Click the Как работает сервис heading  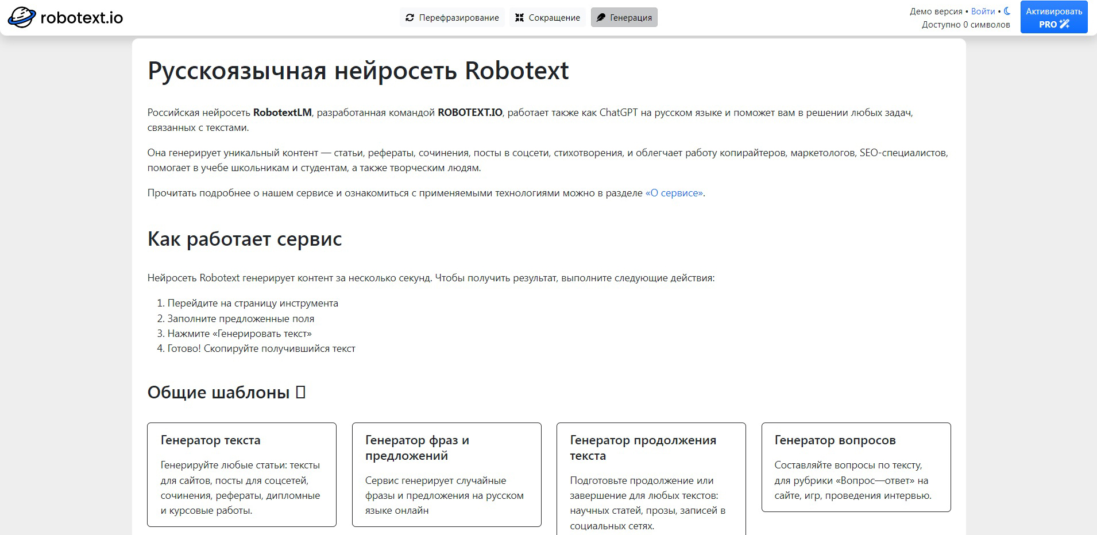pyautogui.click(x=245, y=239)
